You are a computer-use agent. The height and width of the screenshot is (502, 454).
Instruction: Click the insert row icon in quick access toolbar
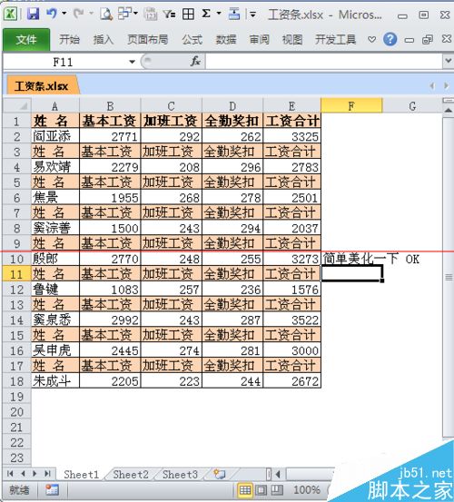tap(234, 14)
